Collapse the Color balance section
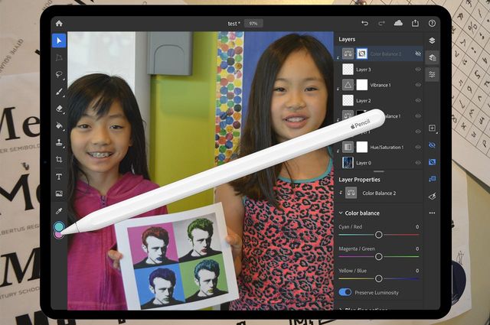490x325 pixels. coord(341,213)
